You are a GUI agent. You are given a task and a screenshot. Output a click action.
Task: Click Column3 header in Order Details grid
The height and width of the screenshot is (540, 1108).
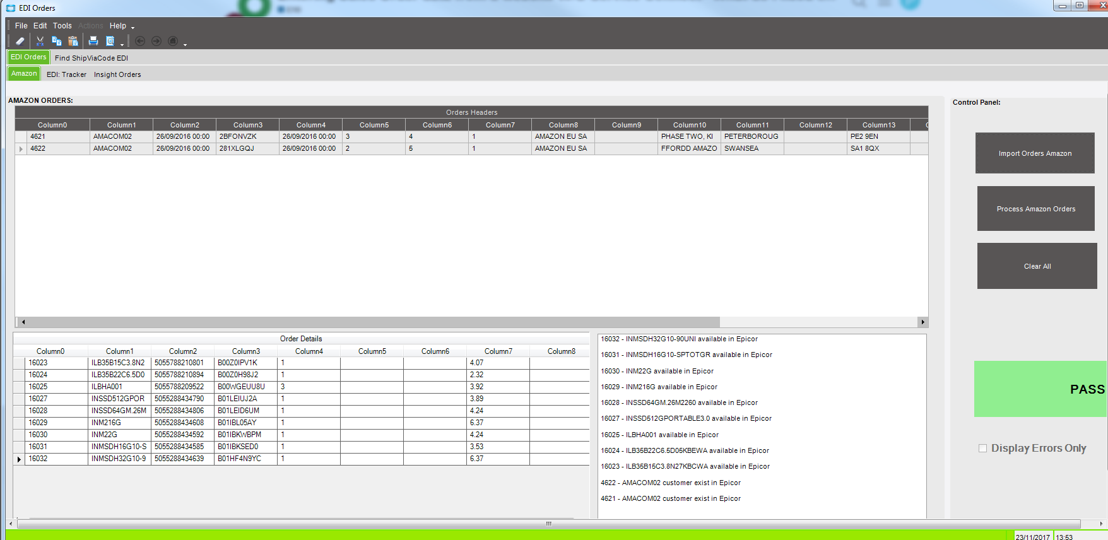(x=246, y=351)
